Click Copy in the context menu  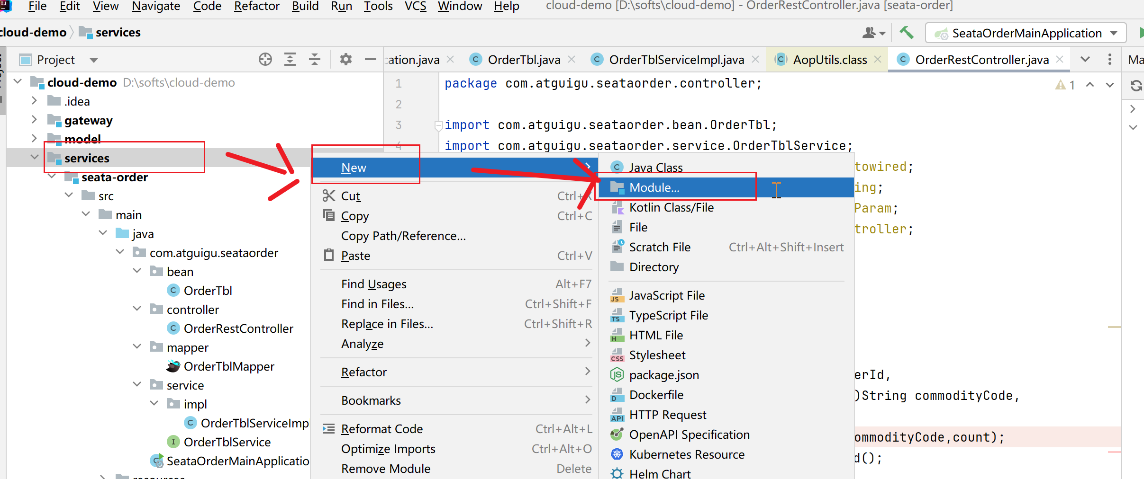pos(455,216)
